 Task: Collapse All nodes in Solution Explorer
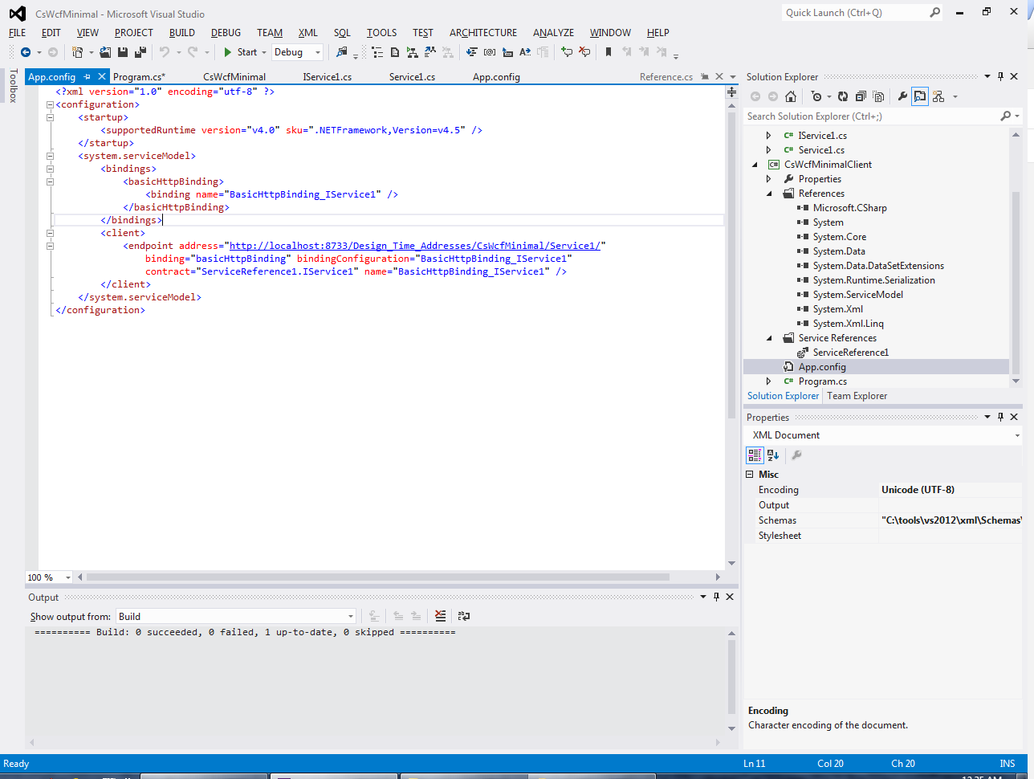click(x=860, y=96)
